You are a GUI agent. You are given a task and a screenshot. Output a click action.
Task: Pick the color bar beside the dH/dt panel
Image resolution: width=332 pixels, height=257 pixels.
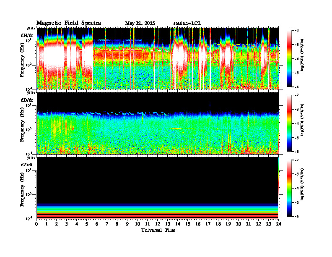[289, 59]
